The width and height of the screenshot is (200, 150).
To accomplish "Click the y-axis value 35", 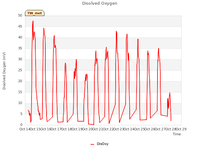I will pos(20,48).
